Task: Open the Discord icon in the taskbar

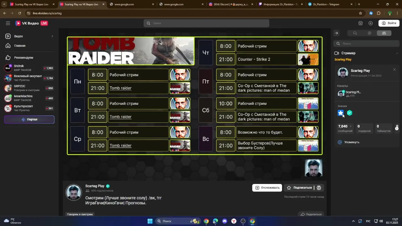Action: (x=225, y=221)
